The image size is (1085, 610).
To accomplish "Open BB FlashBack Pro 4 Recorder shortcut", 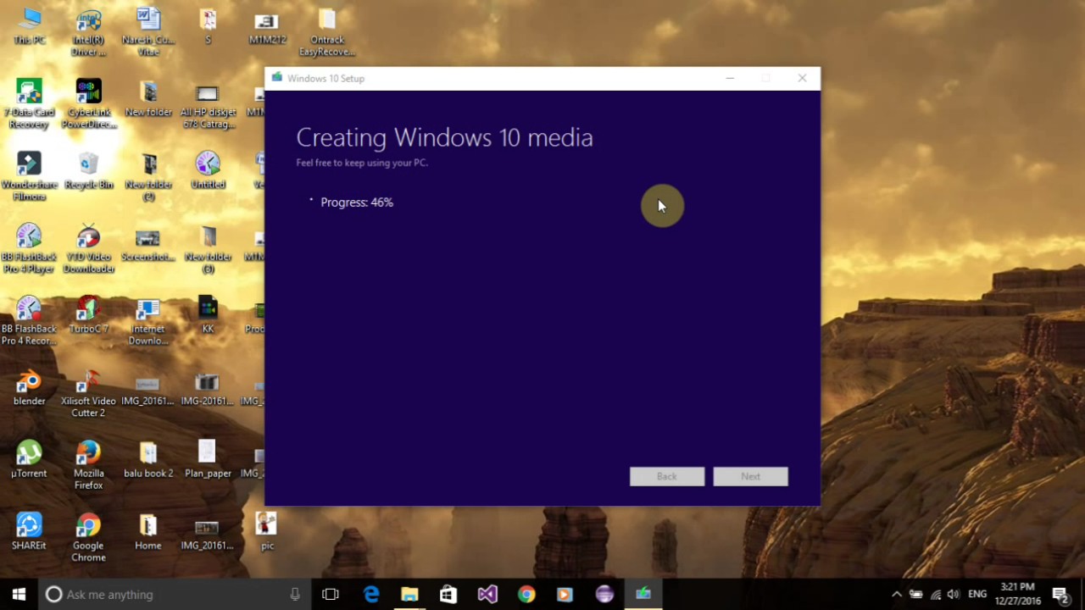I will click(x=30, y=320).
